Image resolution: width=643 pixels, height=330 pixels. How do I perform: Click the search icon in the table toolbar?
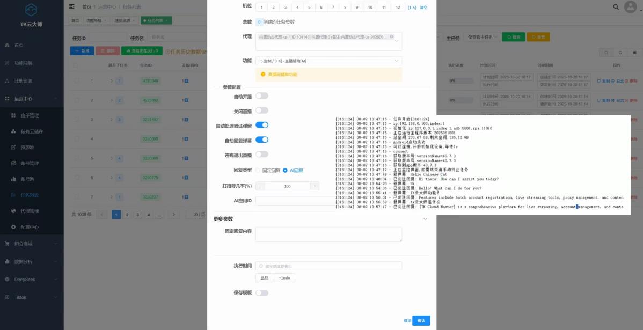point(607,53)
